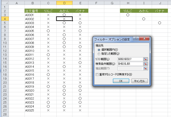This screenshot has width=171, height=117.
Task: Select column D header
Action: 64,3
